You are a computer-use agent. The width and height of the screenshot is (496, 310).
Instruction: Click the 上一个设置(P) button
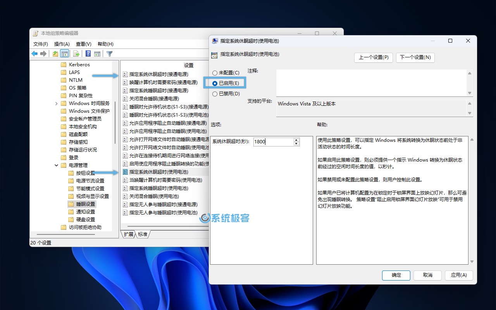[374, 57]
